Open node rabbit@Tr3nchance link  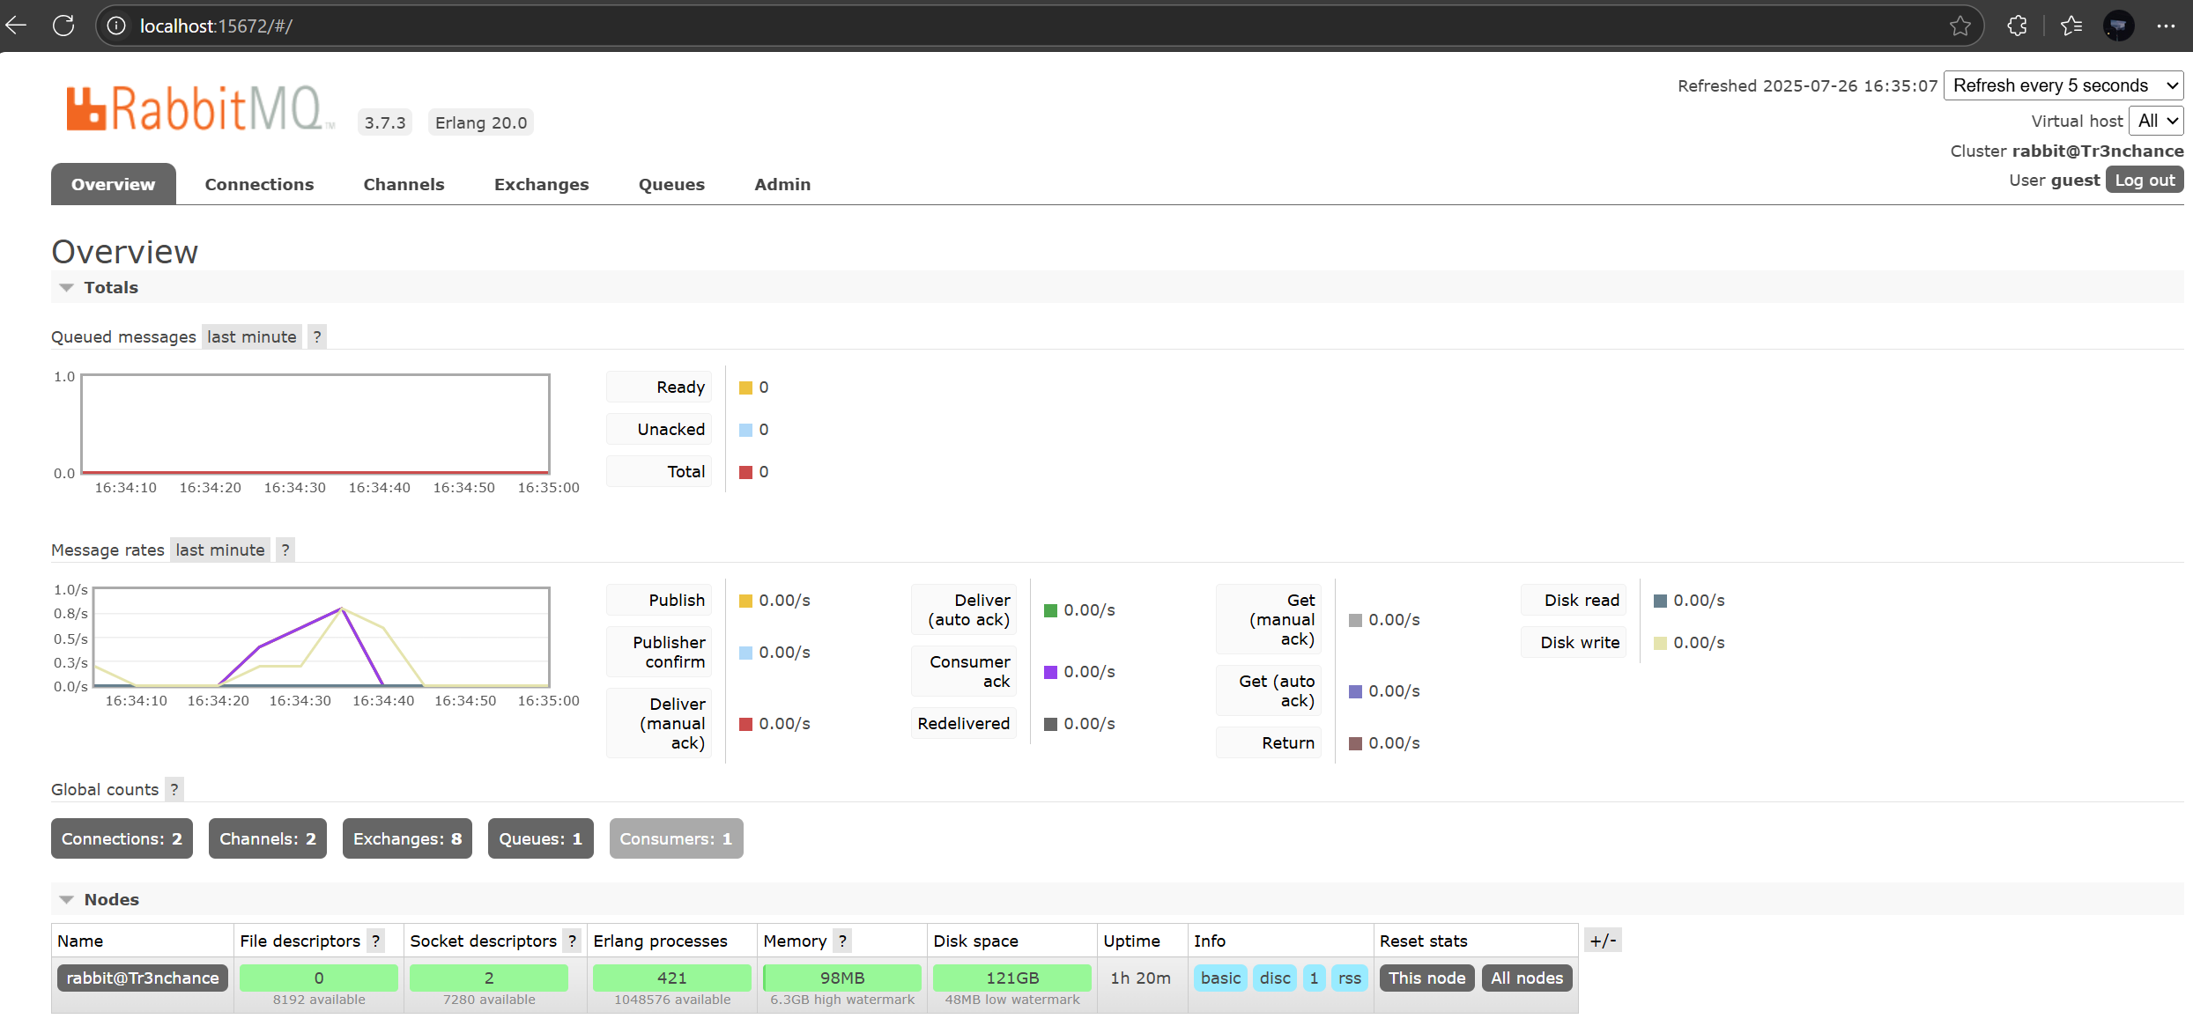[143, 978]
